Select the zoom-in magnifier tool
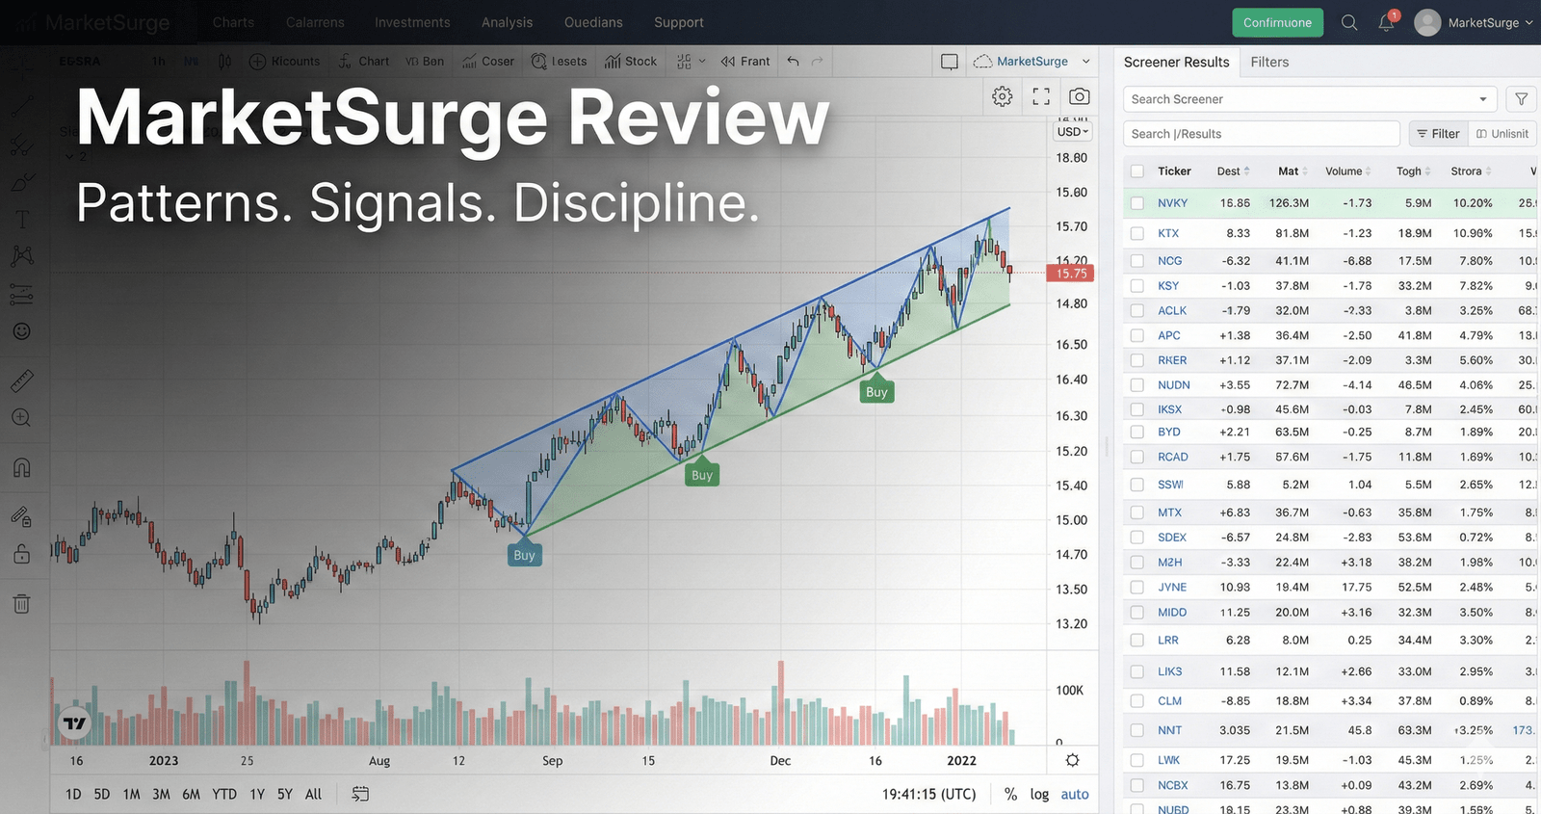This screenshot has width=1541, height=814. click(21, 418)
